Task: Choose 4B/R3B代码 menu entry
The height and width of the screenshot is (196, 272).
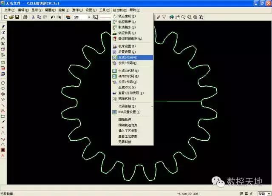Action: 132,76
